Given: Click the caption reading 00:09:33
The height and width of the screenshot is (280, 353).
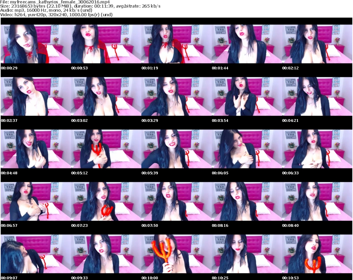Looking at the screenshot, I should click(80, 278).
